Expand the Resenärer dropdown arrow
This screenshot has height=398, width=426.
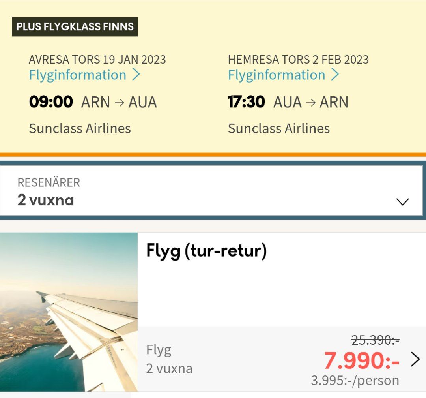point(402,202)
